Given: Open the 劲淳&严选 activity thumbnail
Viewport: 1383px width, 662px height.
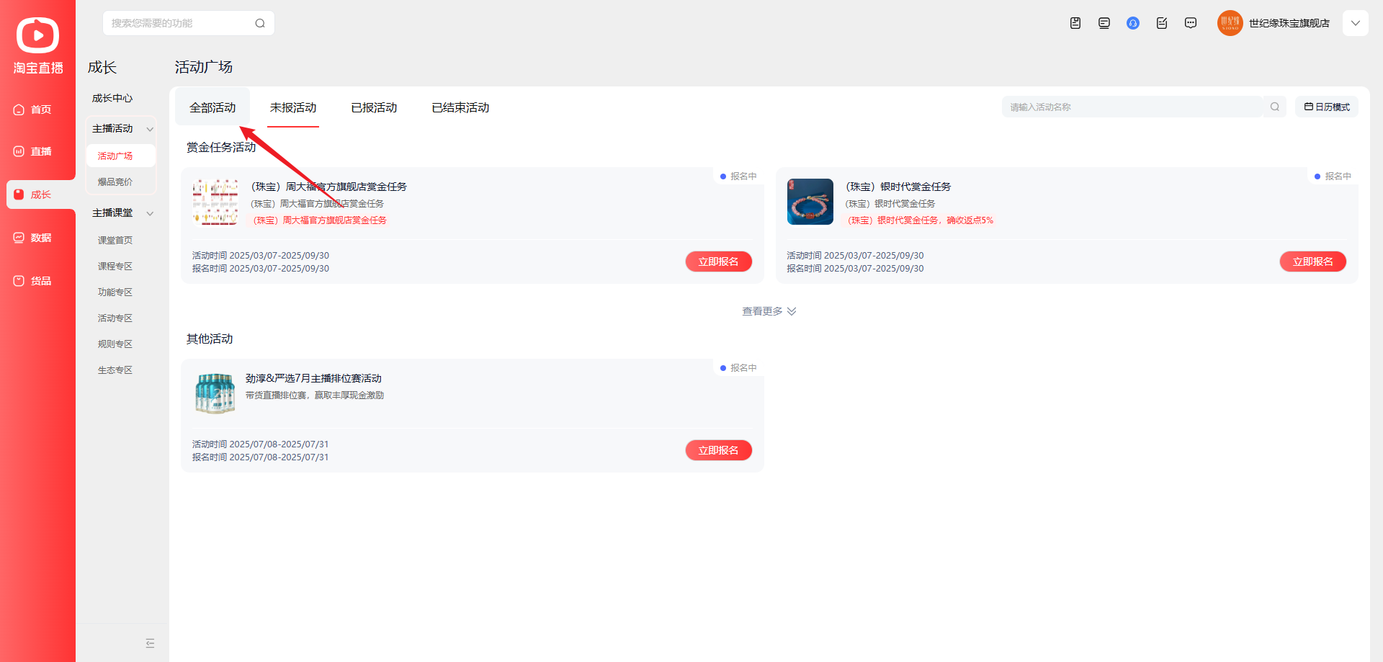Looking at the screenshot, I should pos(215,393).
